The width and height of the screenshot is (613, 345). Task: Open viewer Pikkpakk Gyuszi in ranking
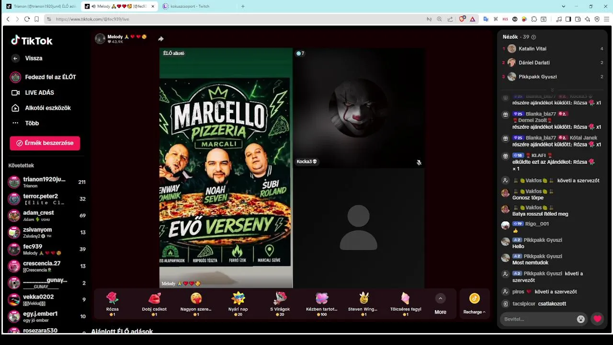(552, 77)
